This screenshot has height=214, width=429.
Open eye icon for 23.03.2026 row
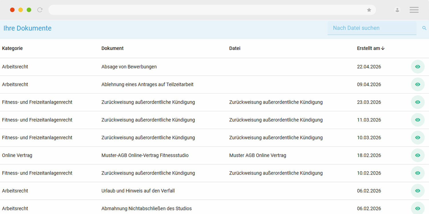tap(418, 102)
